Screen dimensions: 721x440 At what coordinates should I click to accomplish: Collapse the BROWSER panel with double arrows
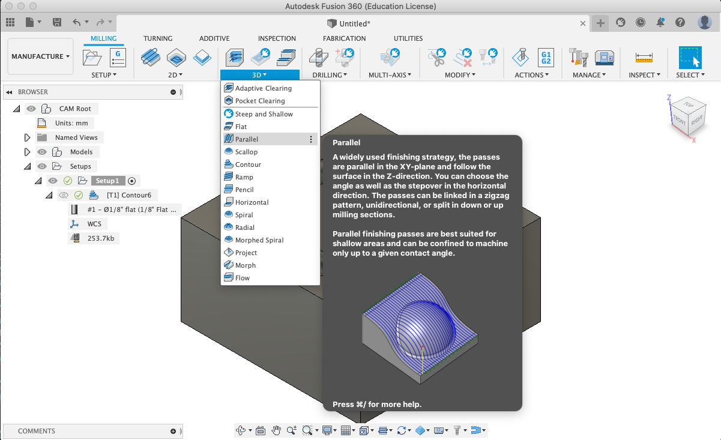(10, 92)
